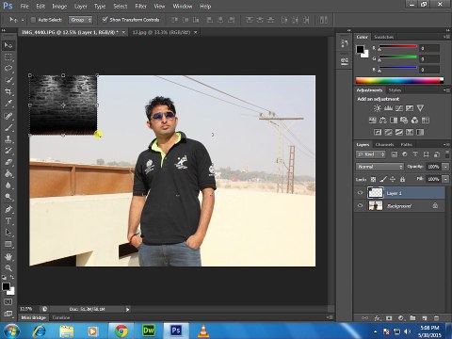Hide Layer 1 using its eye icon
Viewport: 452px width, 339px height.
[x=361, y=193]
